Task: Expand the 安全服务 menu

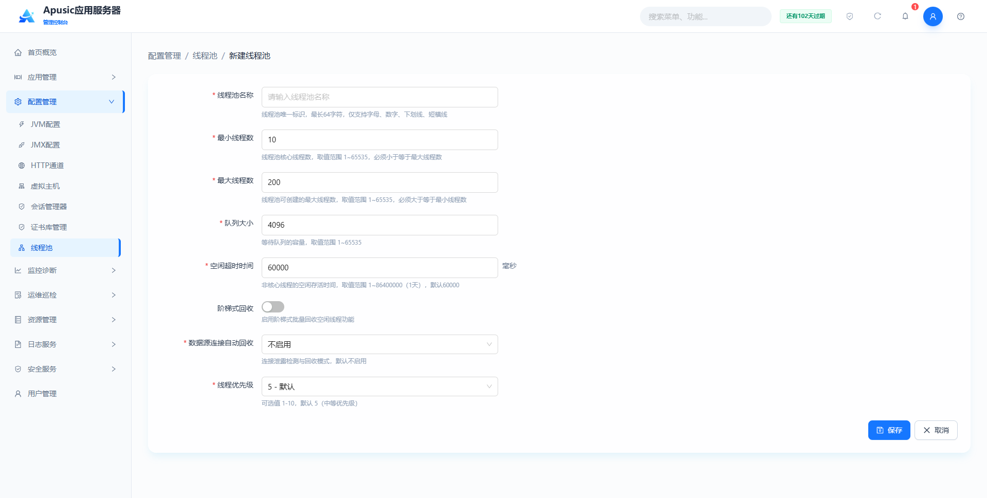Action: (x=65, y=369)
